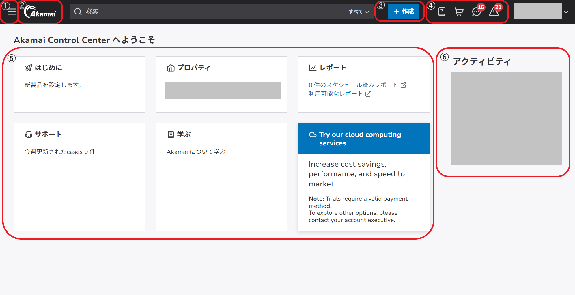
Task: Click the house icon beside プロパティ
Action: point(171,68)
